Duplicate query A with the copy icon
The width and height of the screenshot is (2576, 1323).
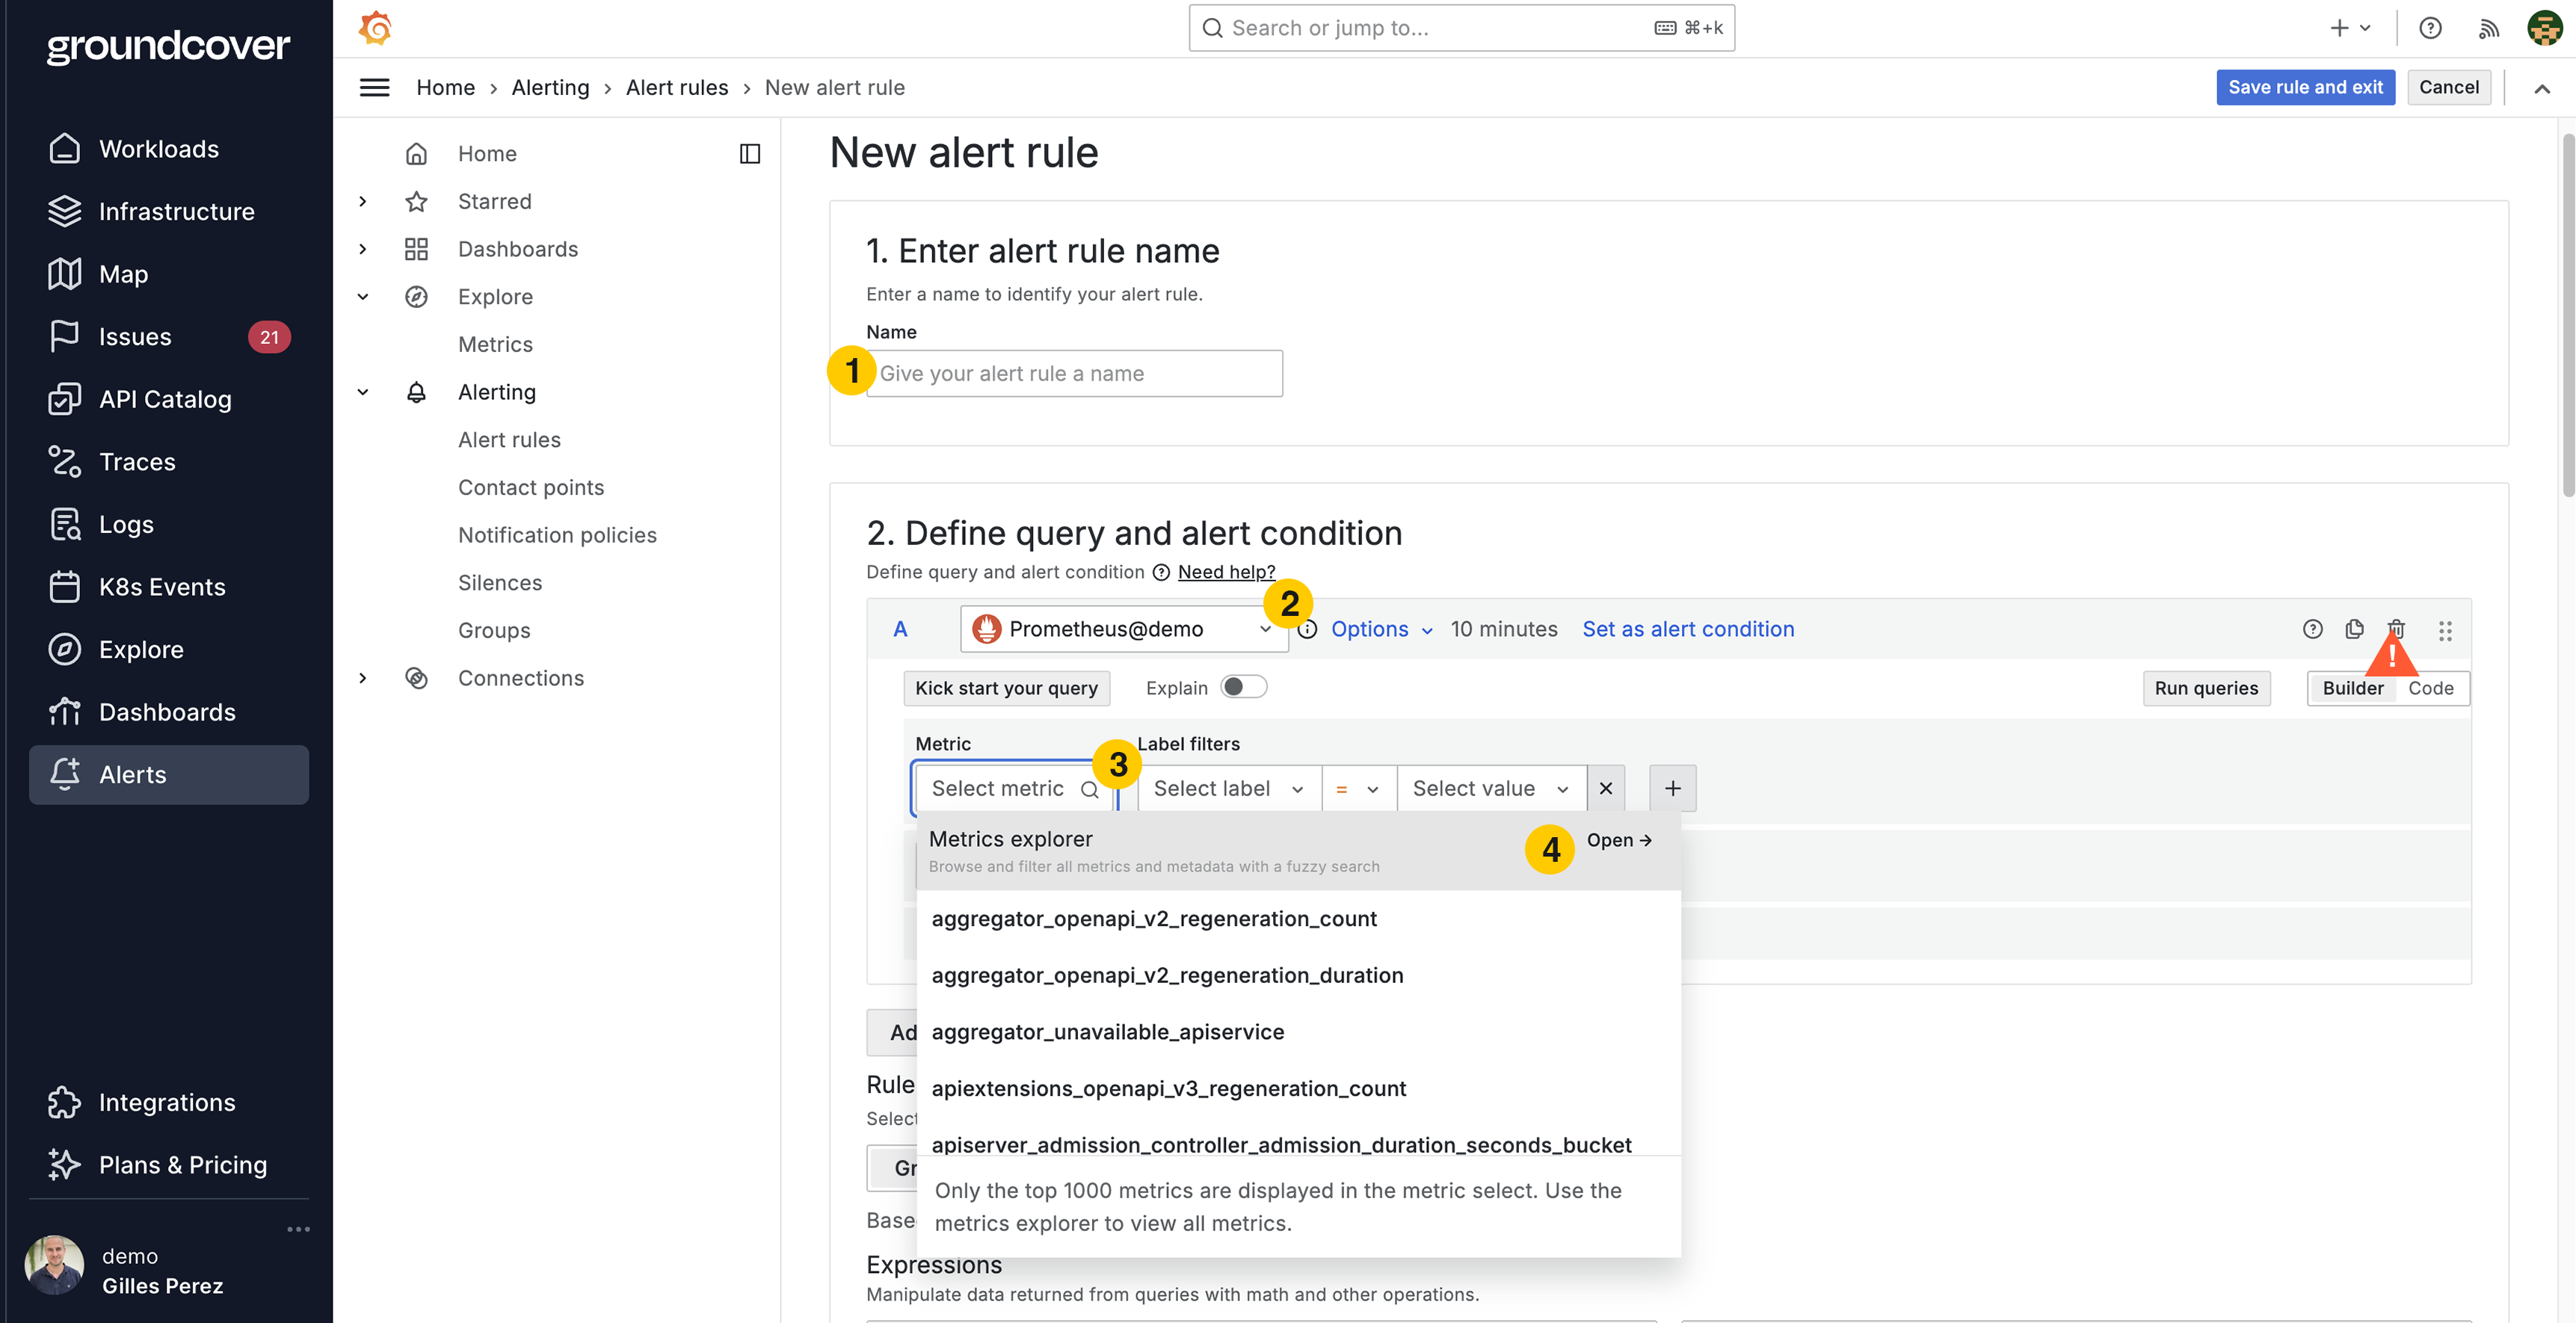[x=2354, y=629]
